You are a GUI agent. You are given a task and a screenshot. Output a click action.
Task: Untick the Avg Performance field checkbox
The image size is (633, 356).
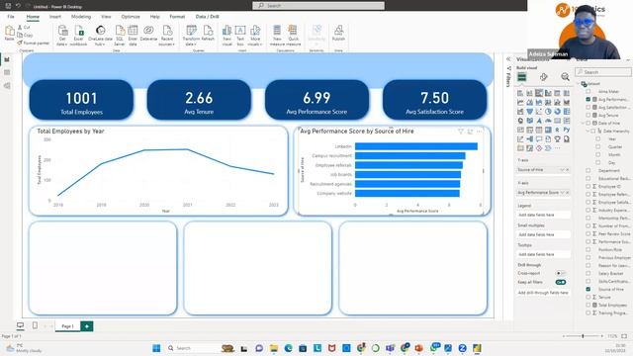coord(588,99)
